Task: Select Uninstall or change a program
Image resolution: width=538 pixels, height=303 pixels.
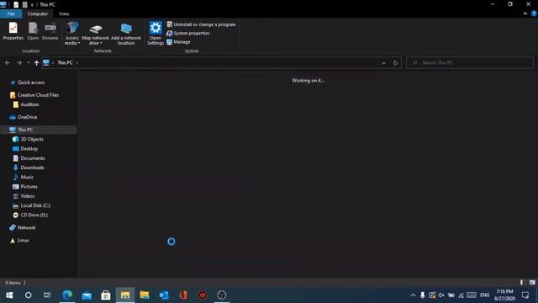Action: point(201,24)
